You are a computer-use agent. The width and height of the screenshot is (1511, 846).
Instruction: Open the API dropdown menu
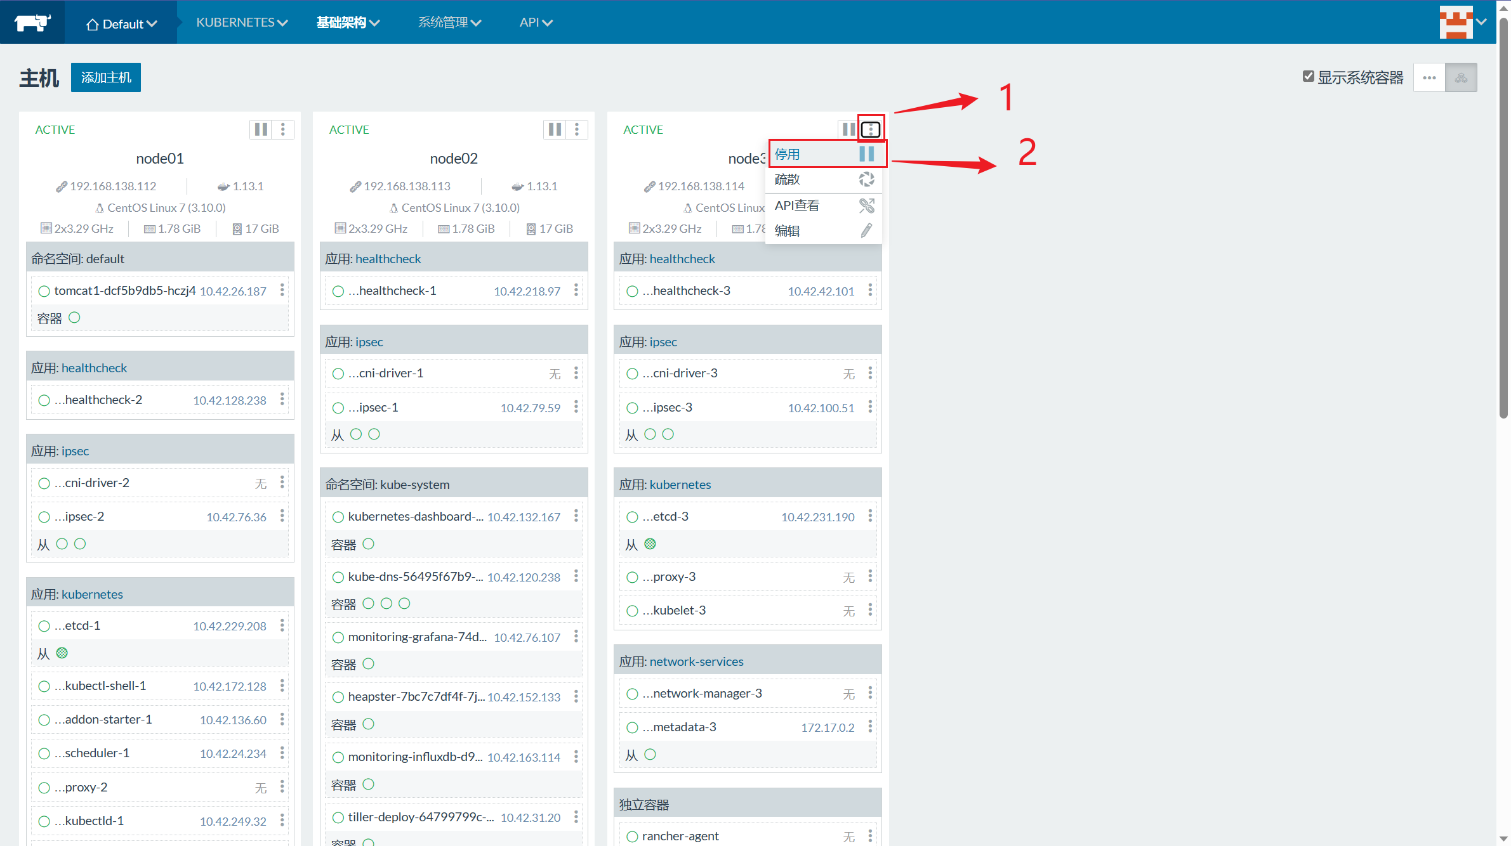point(536,23)
